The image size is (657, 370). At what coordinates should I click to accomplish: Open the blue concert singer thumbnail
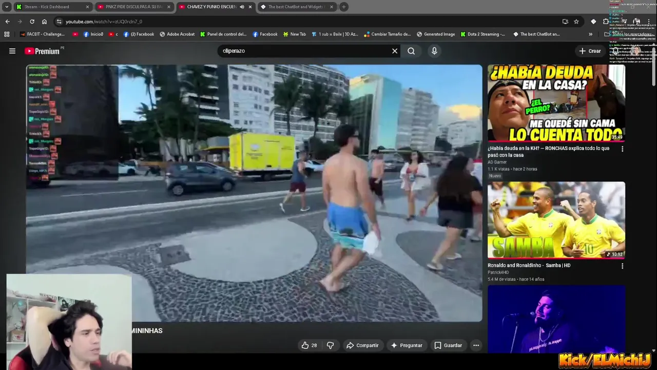tap(556, 319)
